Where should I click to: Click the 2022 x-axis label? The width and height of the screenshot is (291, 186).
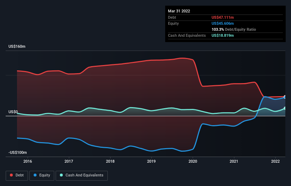[275, 161]
